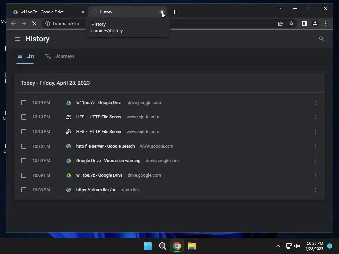Open a new tab with plus button
The height and width of the screenshot is (254, 339).
pos(174,12)
